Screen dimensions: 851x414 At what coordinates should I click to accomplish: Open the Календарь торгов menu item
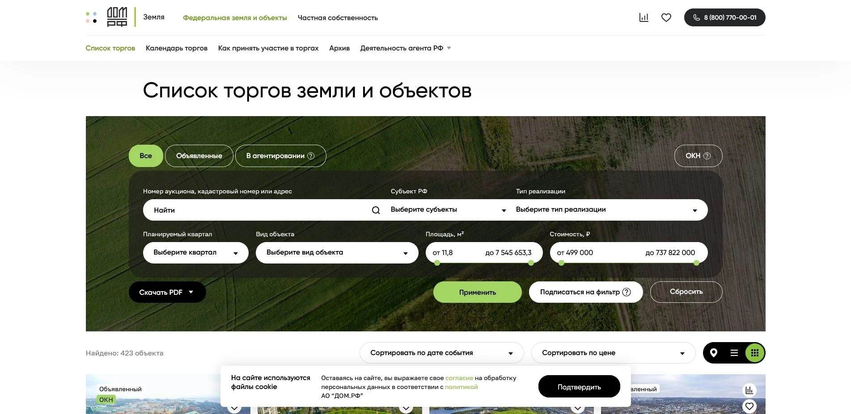point(177,48)
